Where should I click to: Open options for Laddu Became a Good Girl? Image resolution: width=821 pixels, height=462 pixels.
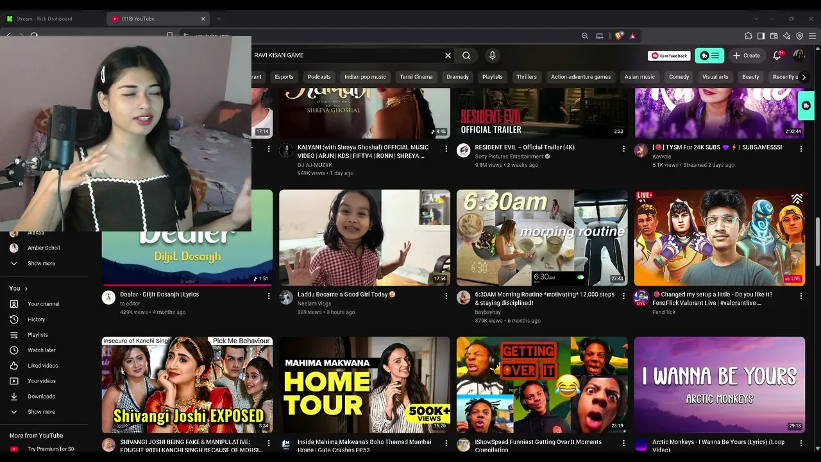click(446, 296)
